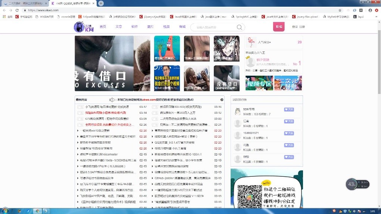381x214 pixels.
Task: Click the 登录 login link
Action: pos(295,27)
